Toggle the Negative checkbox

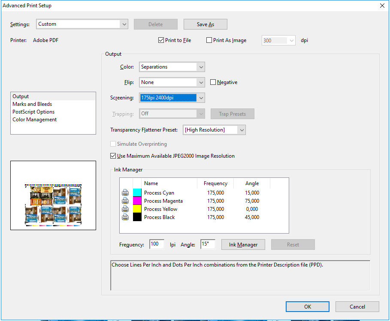[x=213, y=82]
